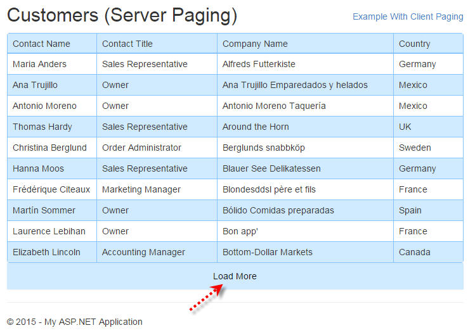Image resolution: width=475 pixels, height=335 pixels.
Task: Select the Elizabeth Lincoln cell
Action: pyautogui.click(x=52, y=252)
